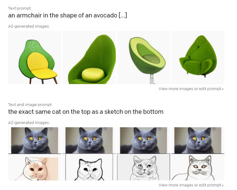This screenshot has width=237, height=190.
Task: Expand more images for cat sketch prompt
Action: (191, 185)
